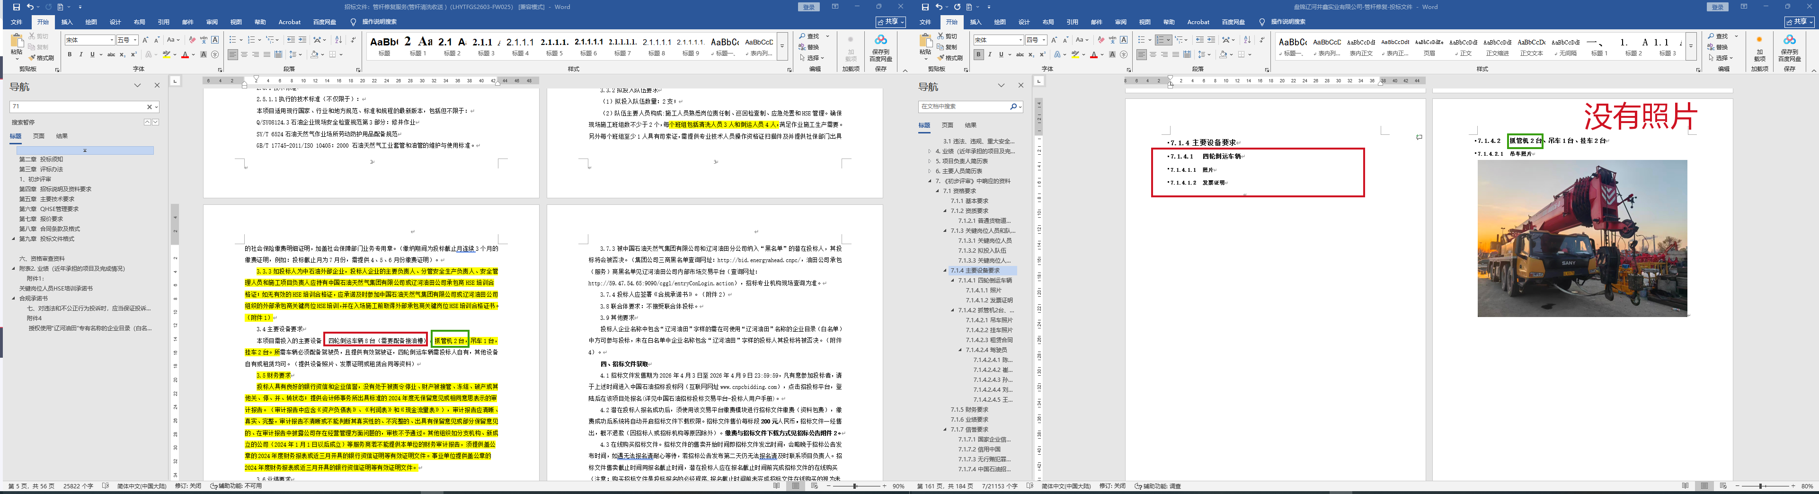
Task: Click the Save icon in left Word window
Action: pyautogui.click(x=16, y=7)
